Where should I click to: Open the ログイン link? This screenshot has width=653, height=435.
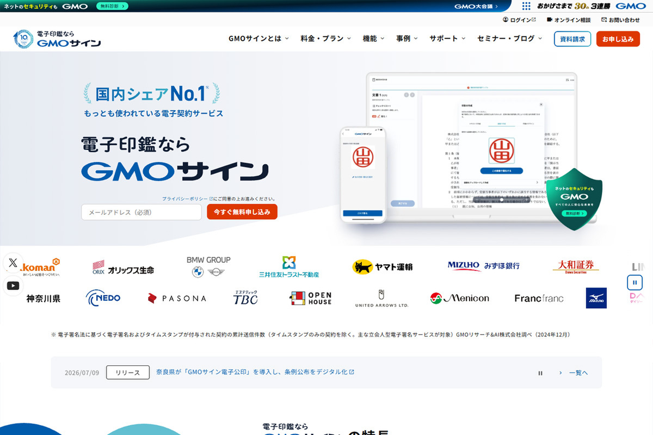pos(519,20)
